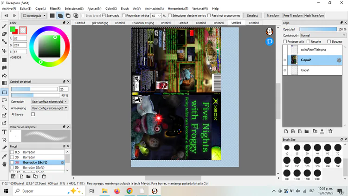Click the add to selection mode icon
This screenshot has height=196, width=348.
pos(60,15)
